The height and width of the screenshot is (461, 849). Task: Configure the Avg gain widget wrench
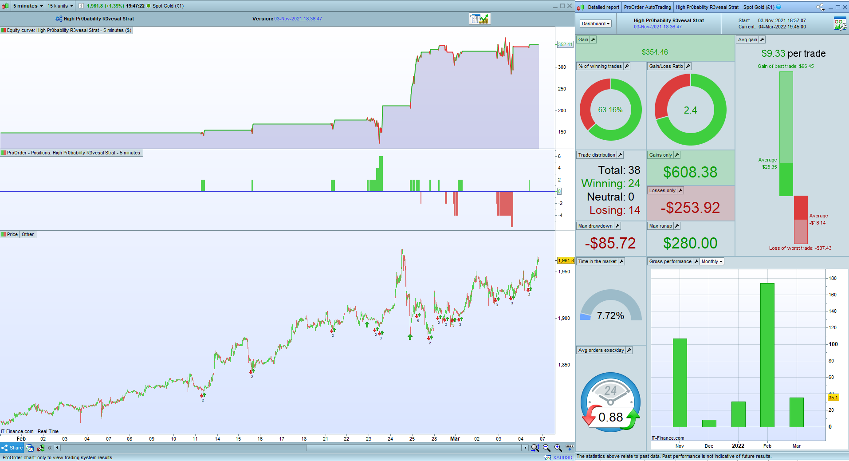762,39
